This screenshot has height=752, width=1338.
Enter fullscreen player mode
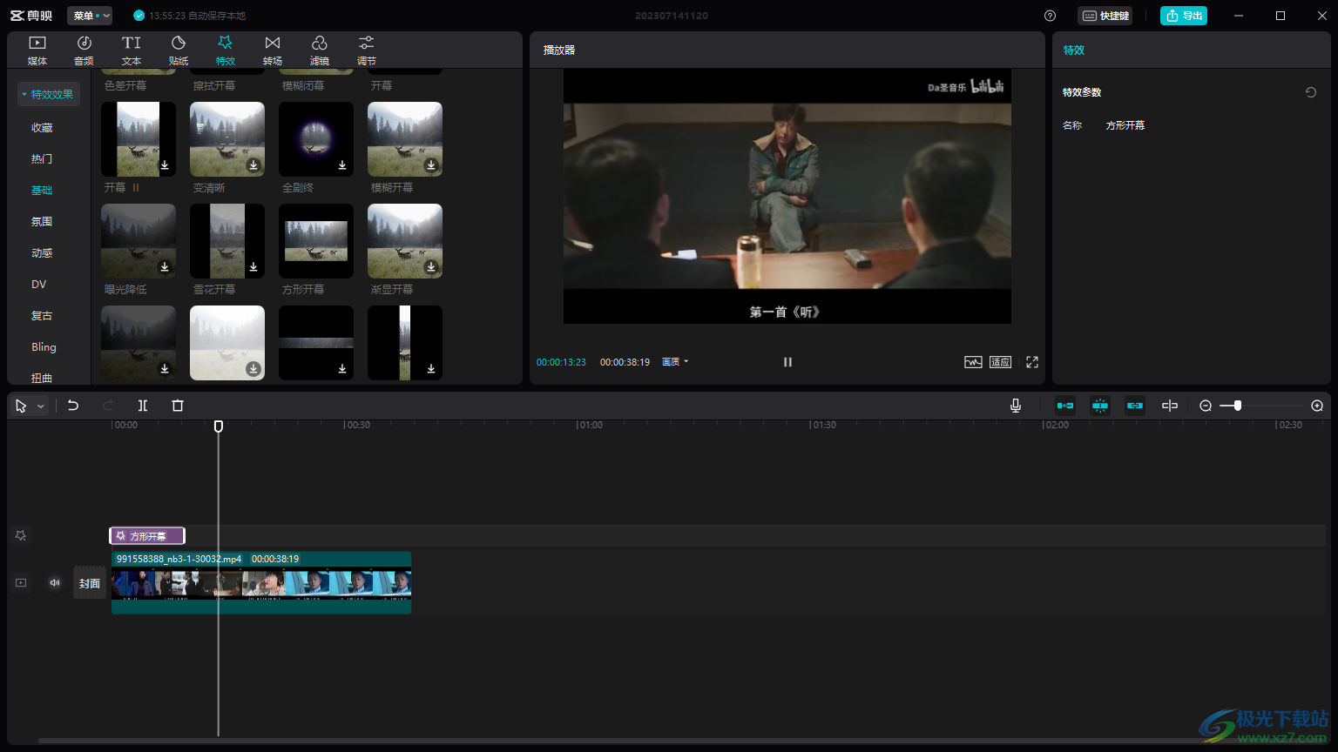tap(1032, 362)
